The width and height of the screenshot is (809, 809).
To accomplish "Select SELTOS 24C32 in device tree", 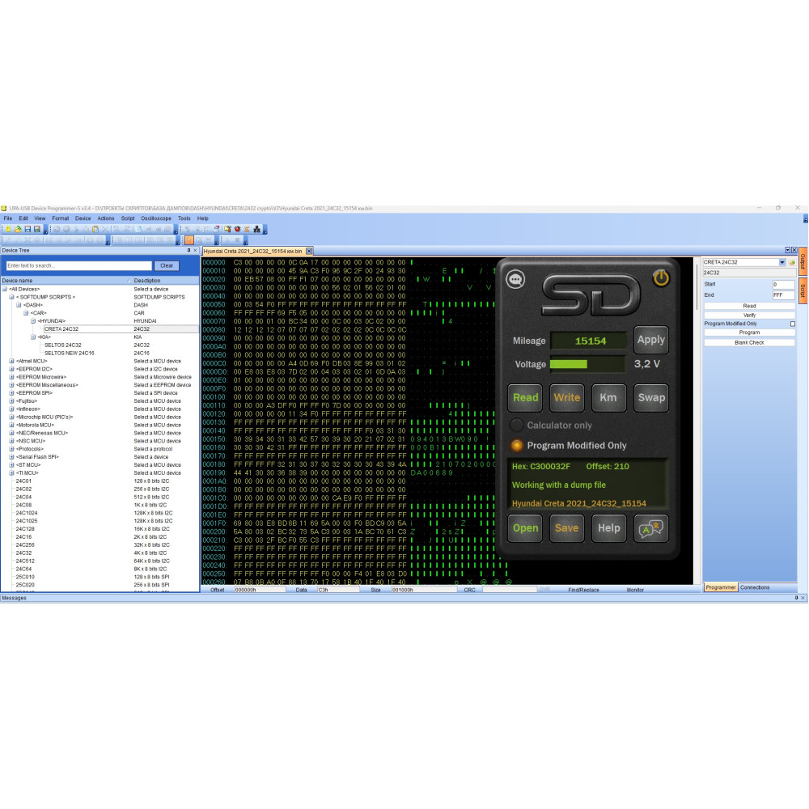I will tap(62, 345).
